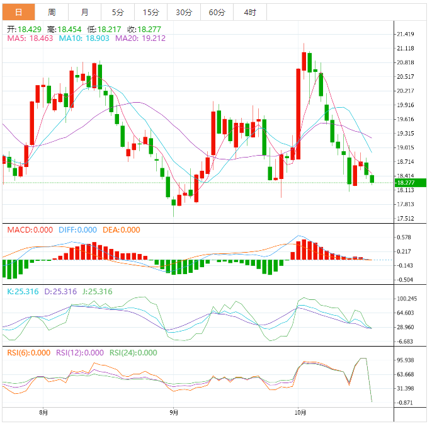432x426 pixels.
Task: Click the 21.419 price axis label
Action: coord(406,34)
